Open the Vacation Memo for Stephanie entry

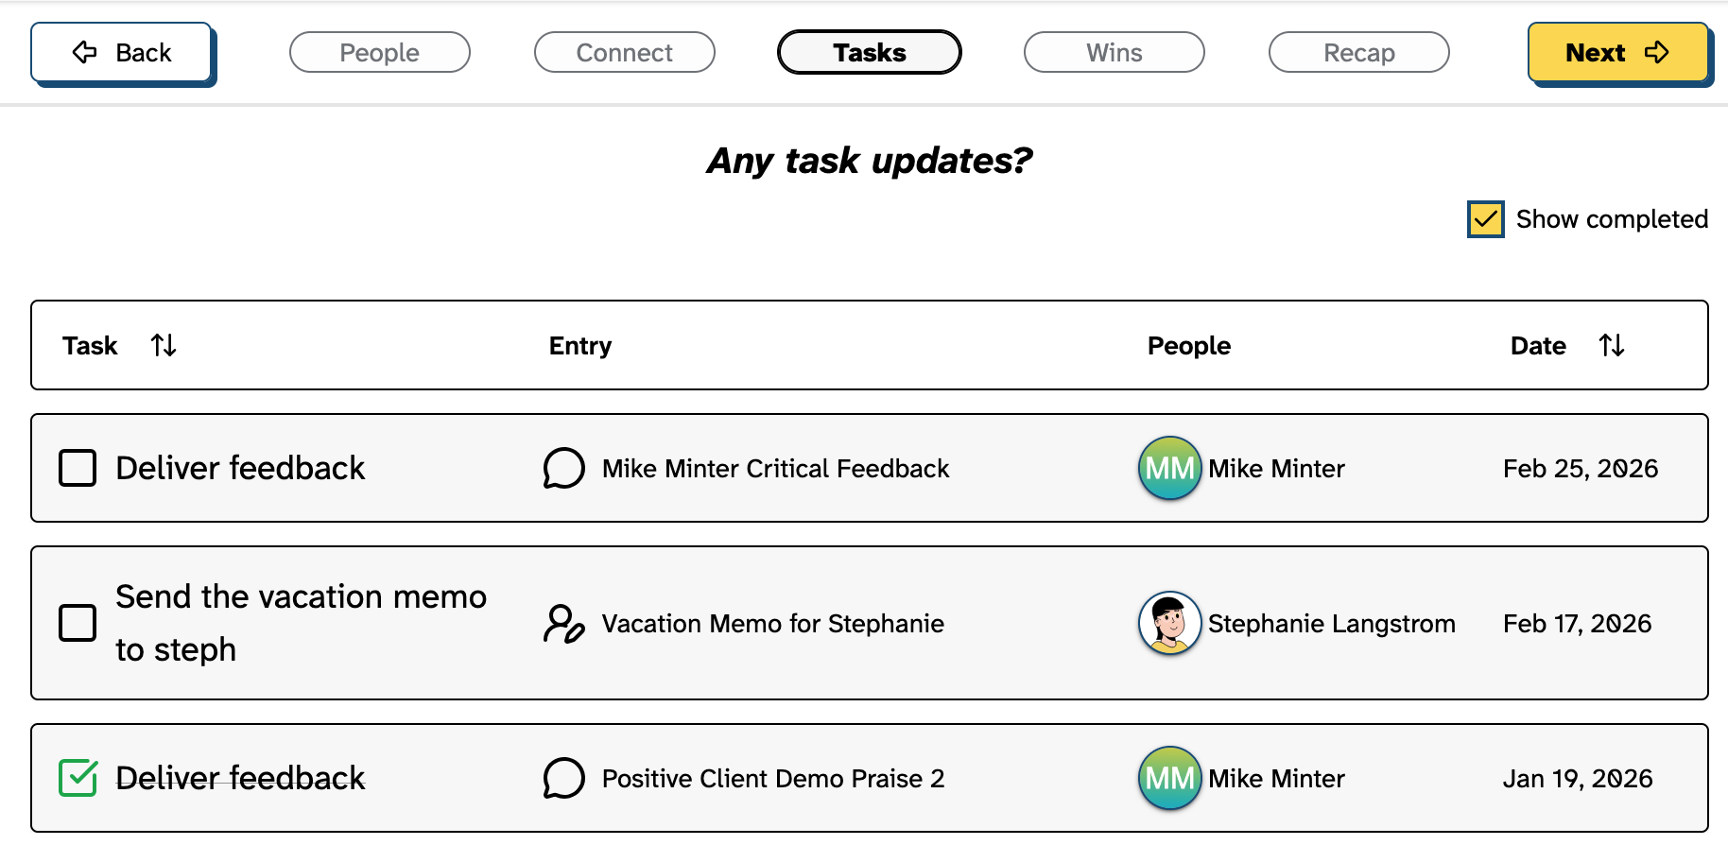click(x=772, y=624)
